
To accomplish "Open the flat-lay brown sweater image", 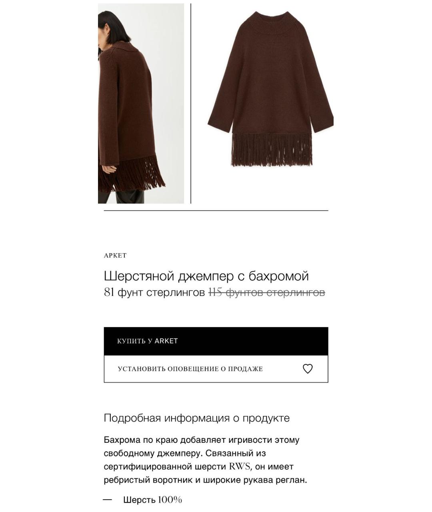I will click(x=270, y=89).
